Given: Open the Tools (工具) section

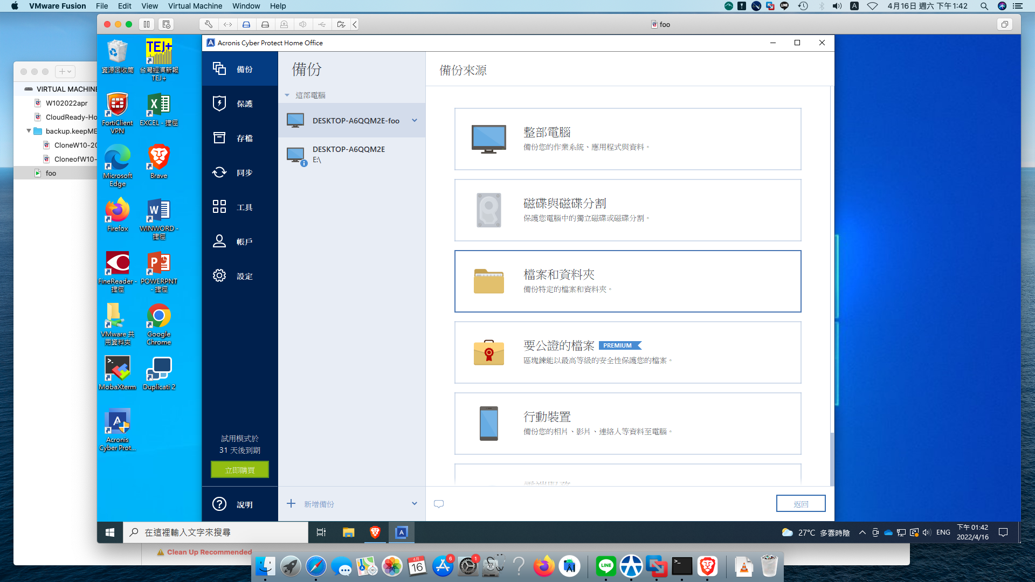Looking at the screenshot, I should pos(239,207).
